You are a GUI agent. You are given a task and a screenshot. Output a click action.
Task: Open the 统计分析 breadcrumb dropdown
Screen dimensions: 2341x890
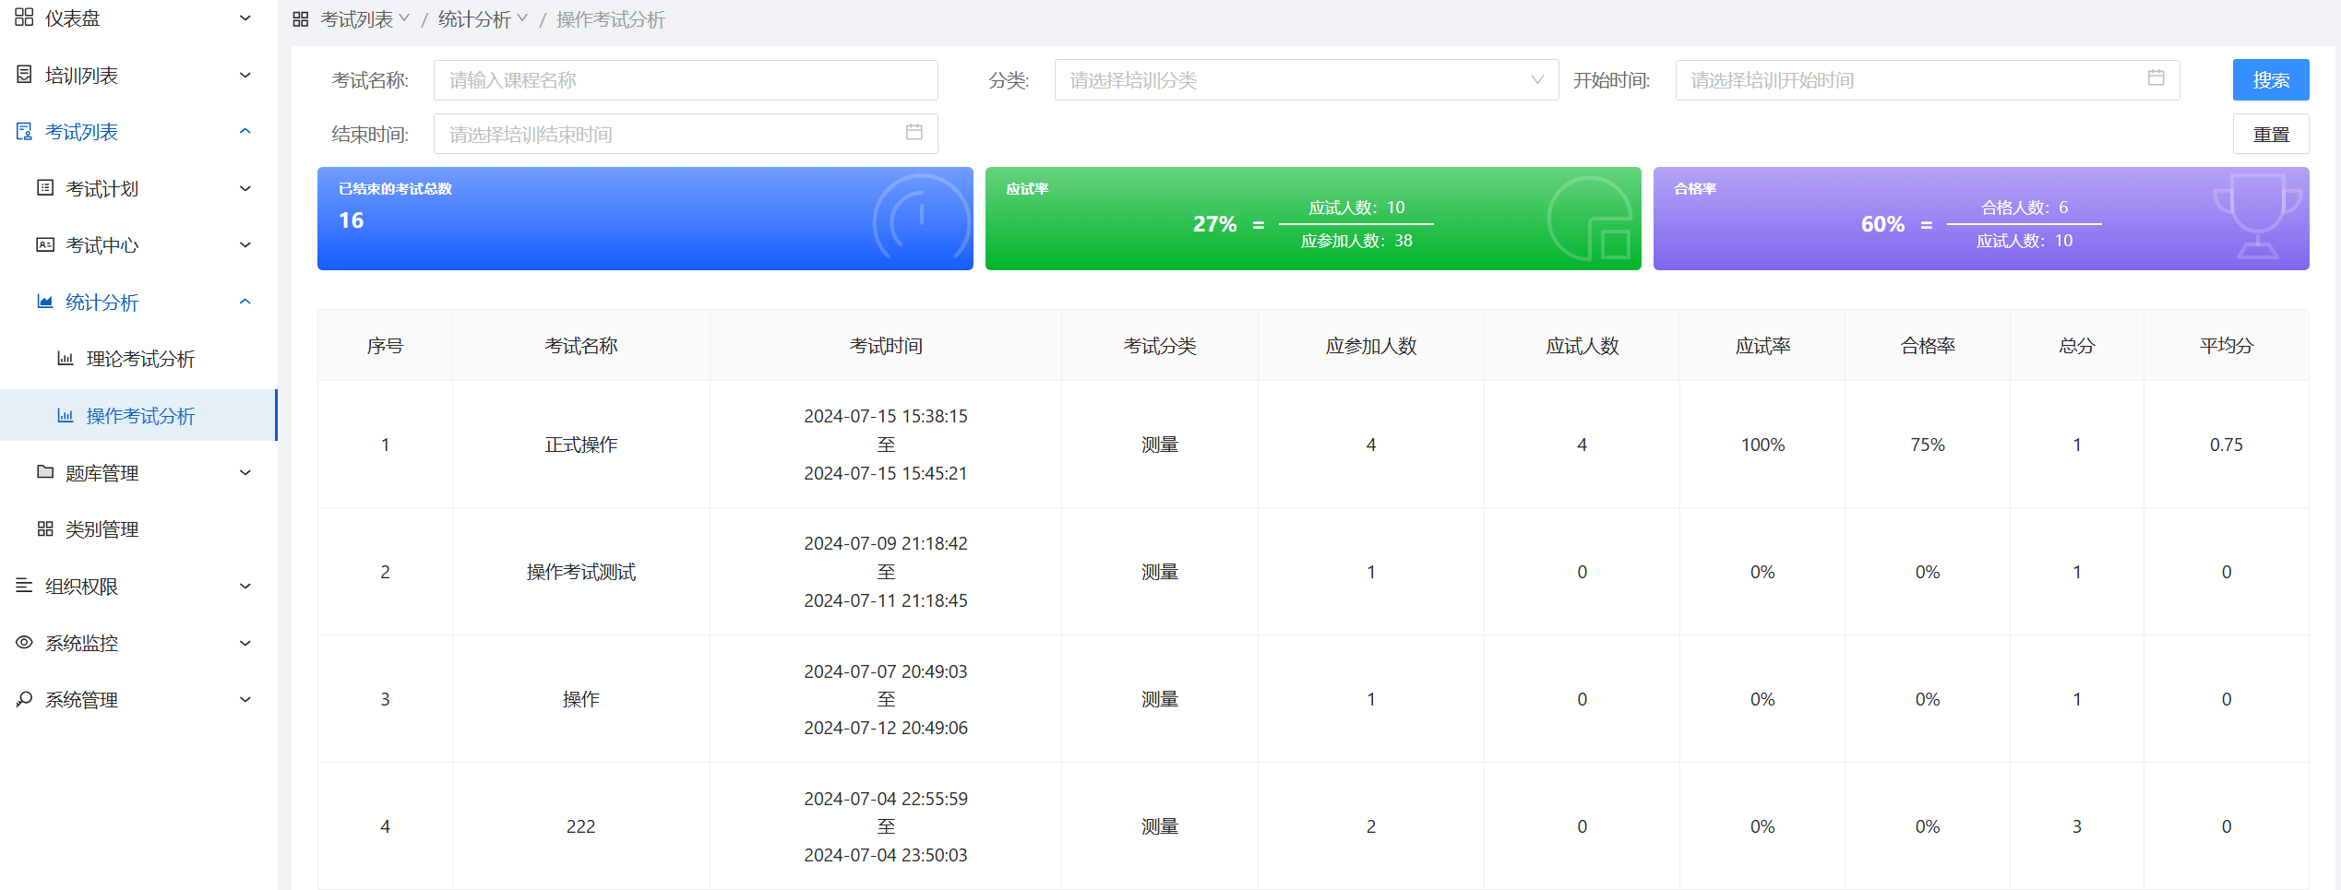[x=483, y=19]
